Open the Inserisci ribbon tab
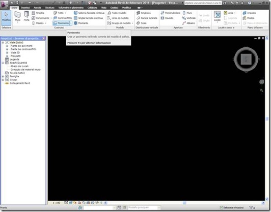 (x=25, y=8)
